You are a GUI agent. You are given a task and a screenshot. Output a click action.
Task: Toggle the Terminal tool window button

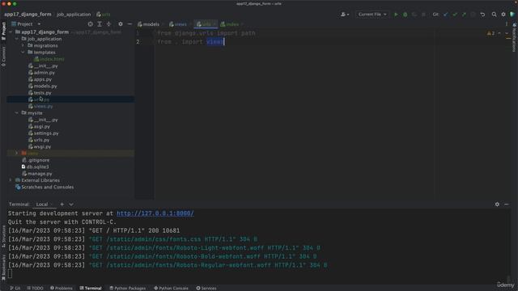(x=91, y=288)
